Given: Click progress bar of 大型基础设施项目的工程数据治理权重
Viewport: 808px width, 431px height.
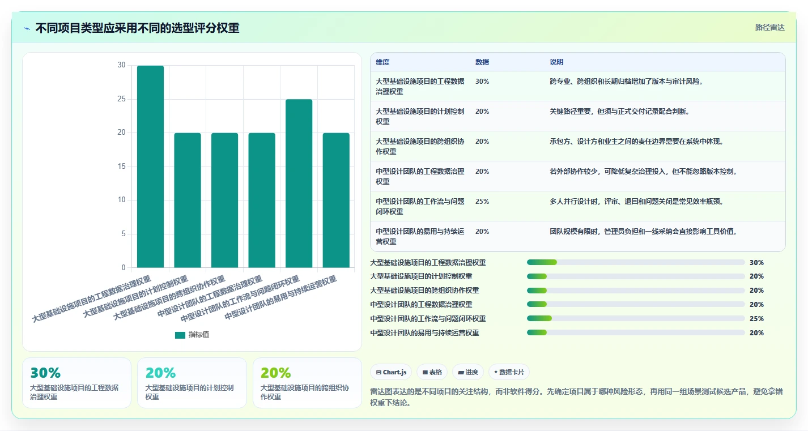Looking at the screenshot, I should point(636,262).
